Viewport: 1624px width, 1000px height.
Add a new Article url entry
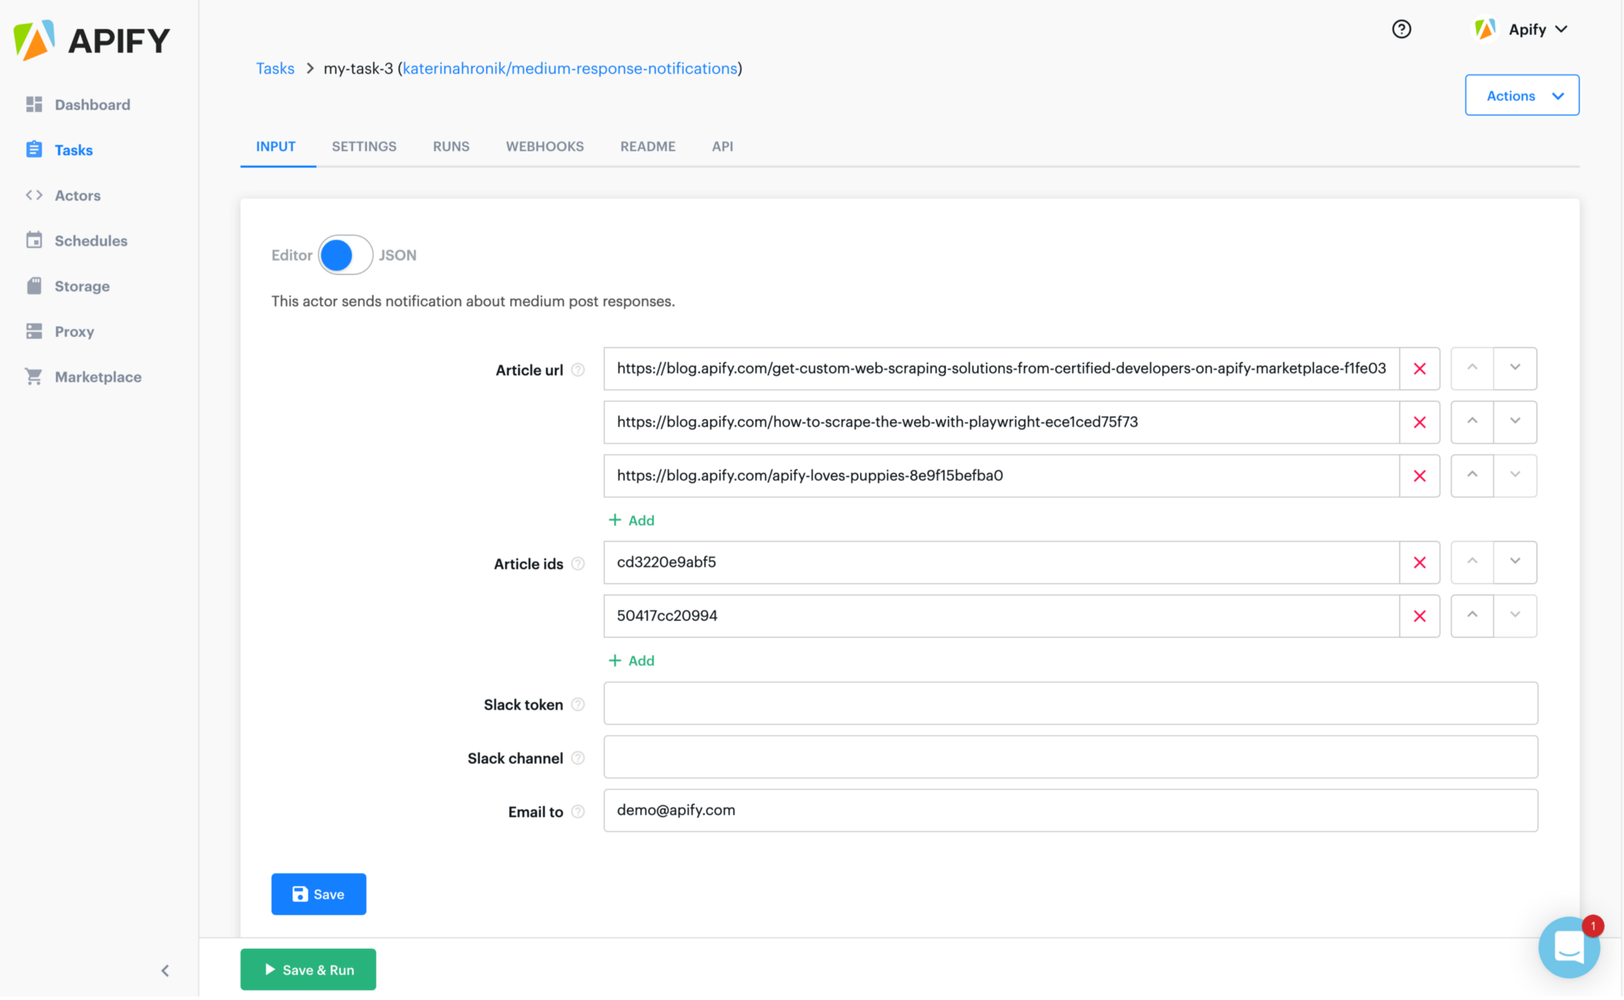(632, 521)
